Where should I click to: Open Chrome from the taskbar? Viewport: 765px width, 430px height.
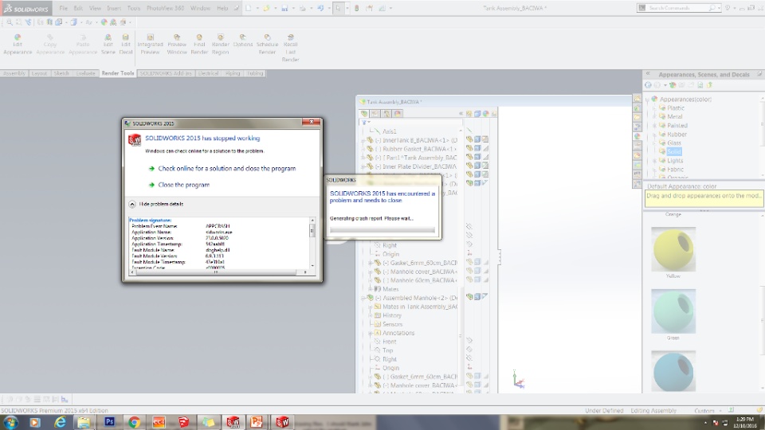134,422
